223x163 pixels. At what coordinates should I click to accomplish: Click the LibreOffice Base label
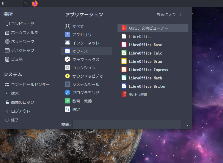[145, 45]
